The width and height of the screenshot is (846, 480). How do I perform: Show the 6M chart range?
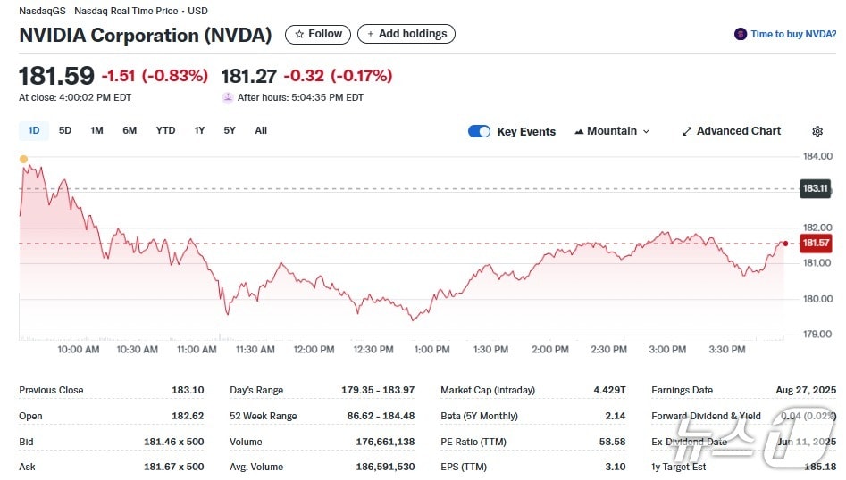(x=130, y=131)
